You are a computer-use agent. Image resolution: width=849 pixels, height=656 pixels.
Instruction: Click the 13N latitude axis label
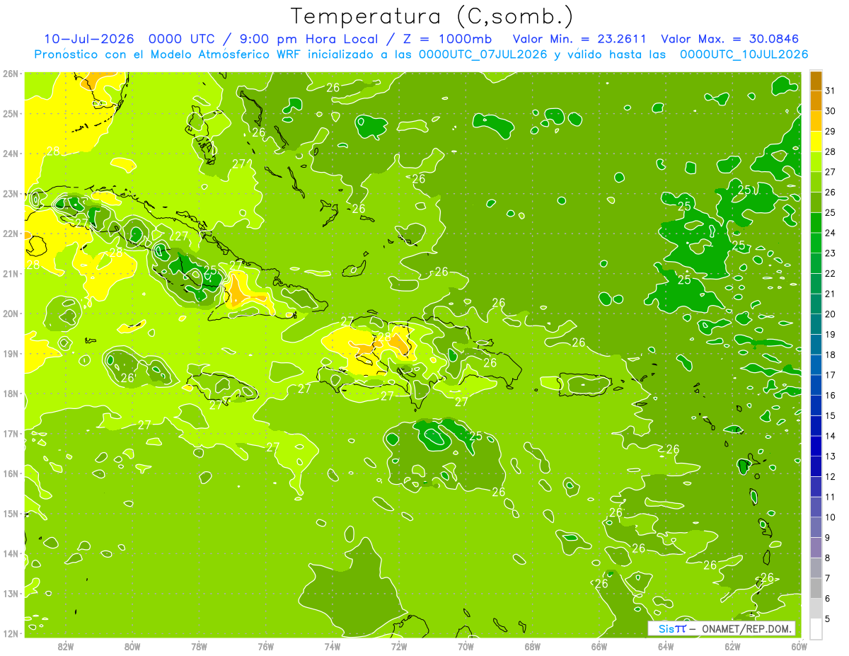coord(10,593)
